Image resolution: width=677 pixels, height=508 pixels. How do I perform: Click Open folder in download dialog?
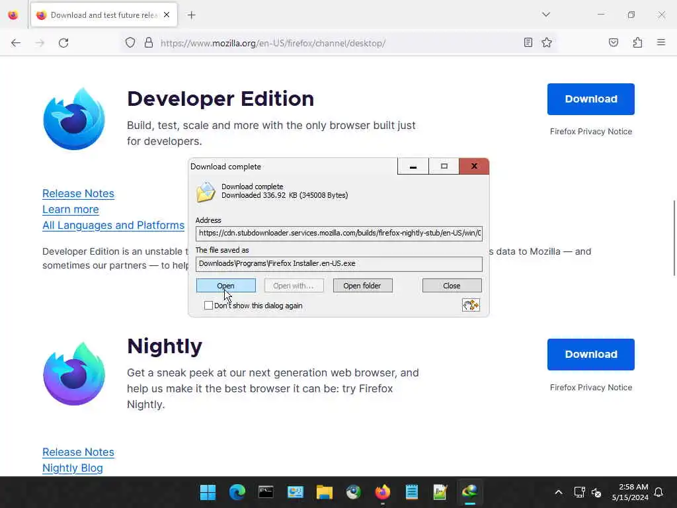tap(362, 286)
